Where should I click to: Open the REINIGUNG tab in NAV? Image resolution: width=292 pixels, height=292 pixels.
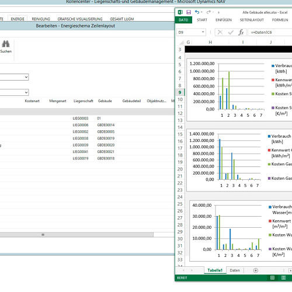[41, 19]
